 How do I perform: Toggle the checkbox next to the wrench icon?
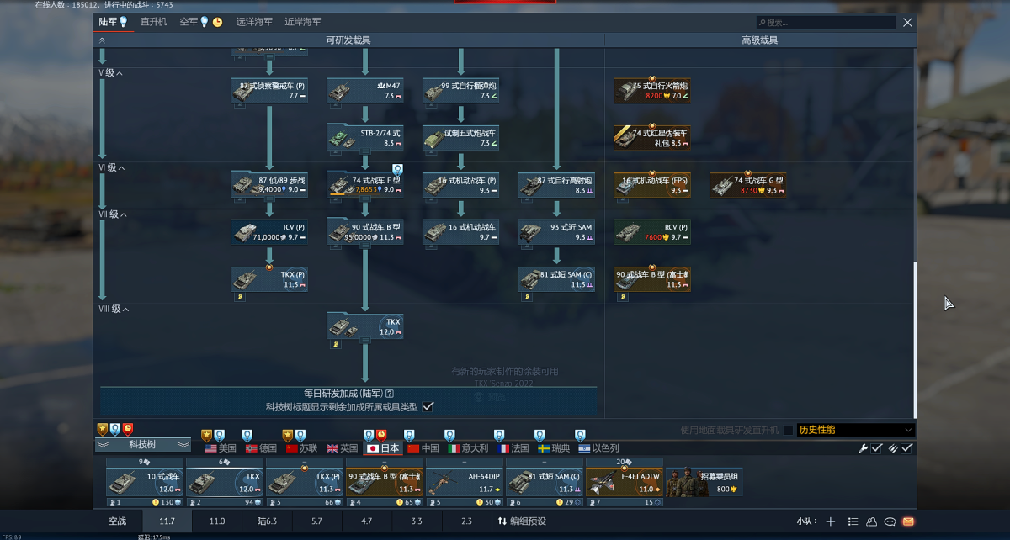[877, 448]
